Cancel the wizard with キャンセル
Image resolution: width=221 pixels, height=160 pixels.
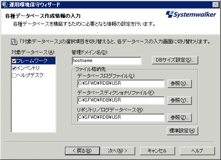[x=158, y=151]
